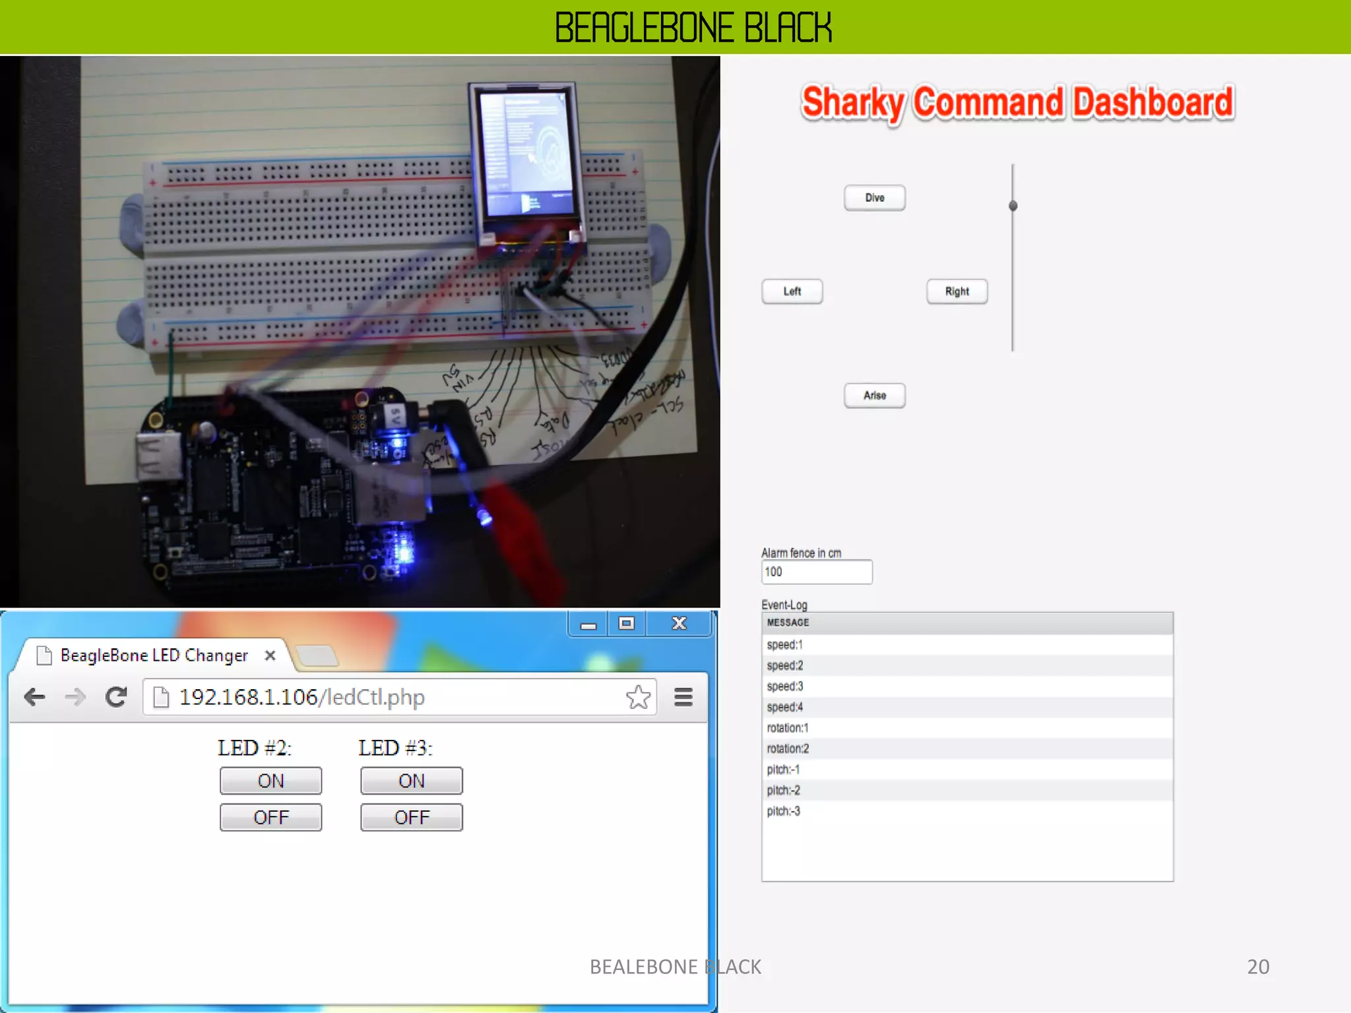Click the Left button on dashboard
Viewport: 1351px width, 1013px height.
pyautogui.click(x=792, y=292)
